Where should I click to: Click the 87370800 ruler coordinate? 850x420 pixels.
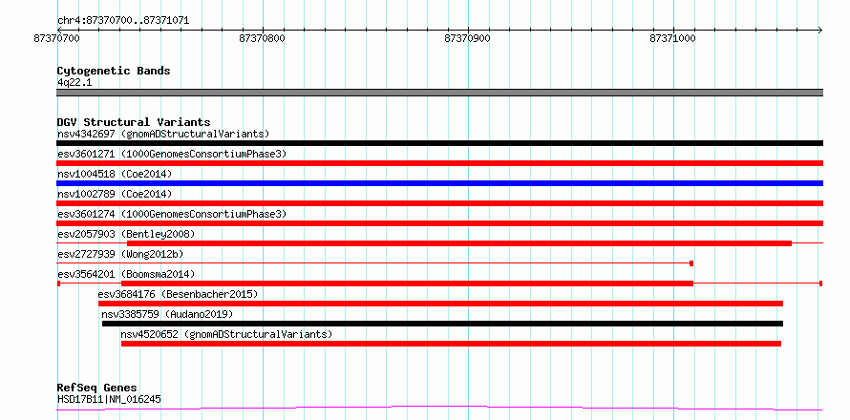click(x=263, y=38)
